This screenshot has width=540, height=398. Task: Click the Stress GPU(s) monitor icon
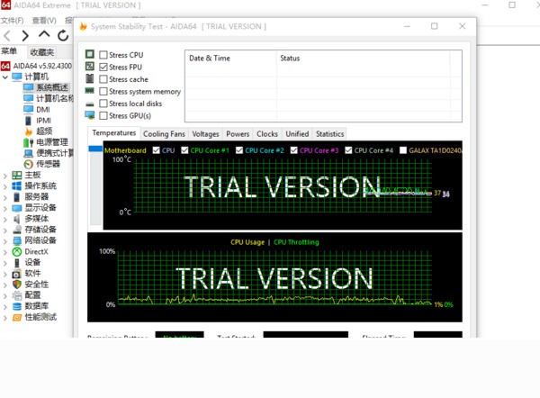tap(89, 115)
